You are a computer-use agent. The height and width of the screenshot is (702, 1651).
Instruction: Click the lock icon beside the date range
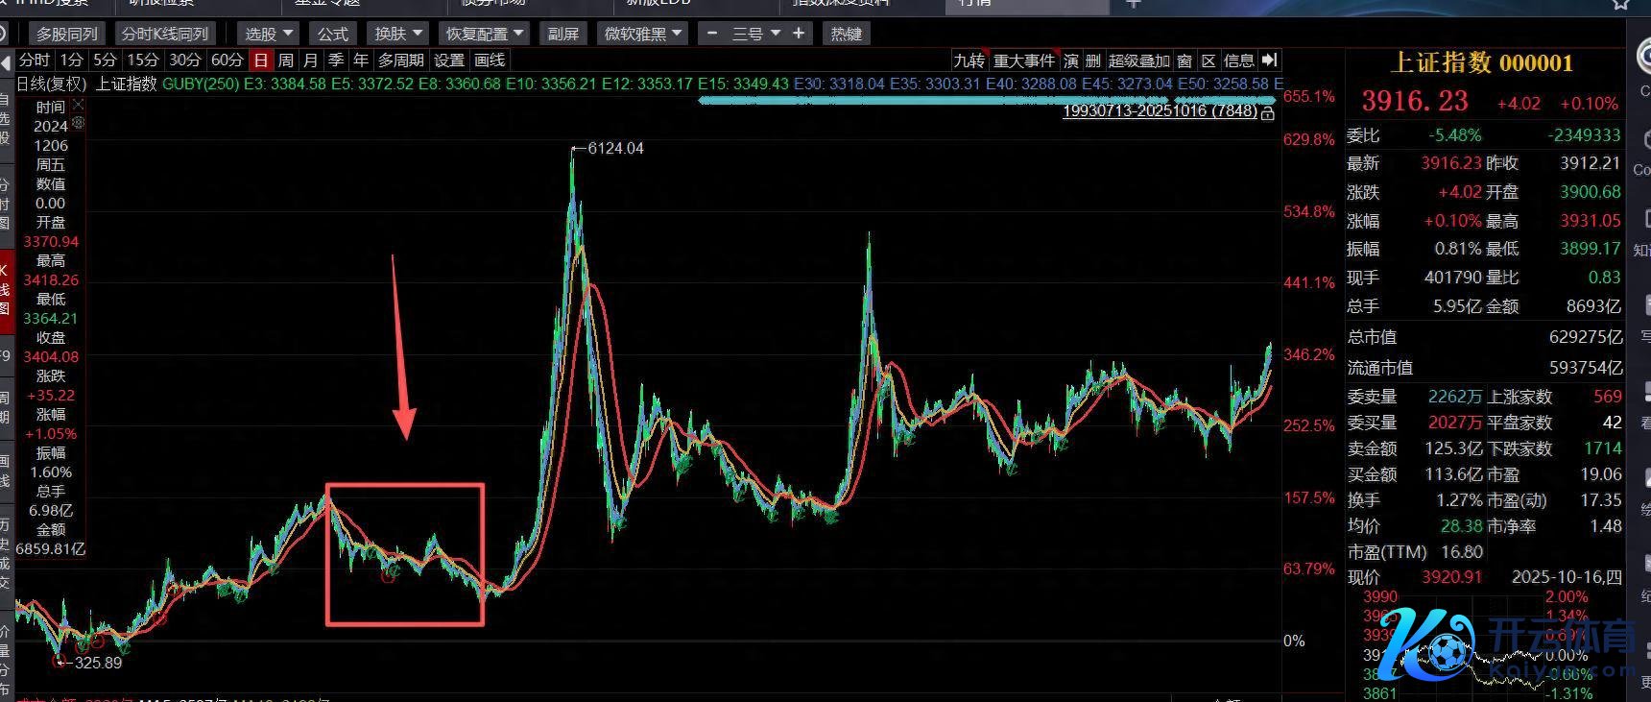click(x=1268, y=112)
